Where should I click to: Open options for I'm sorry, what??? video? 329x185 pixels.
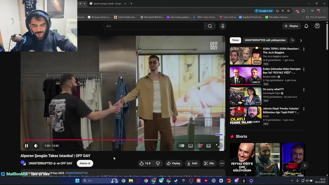(304, 90)
